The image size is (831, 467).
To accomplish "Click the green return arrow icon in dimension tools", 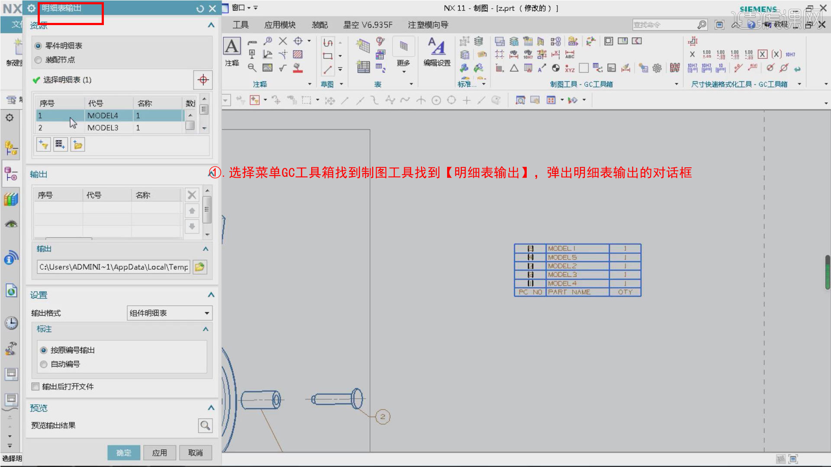I will [797, 68].
